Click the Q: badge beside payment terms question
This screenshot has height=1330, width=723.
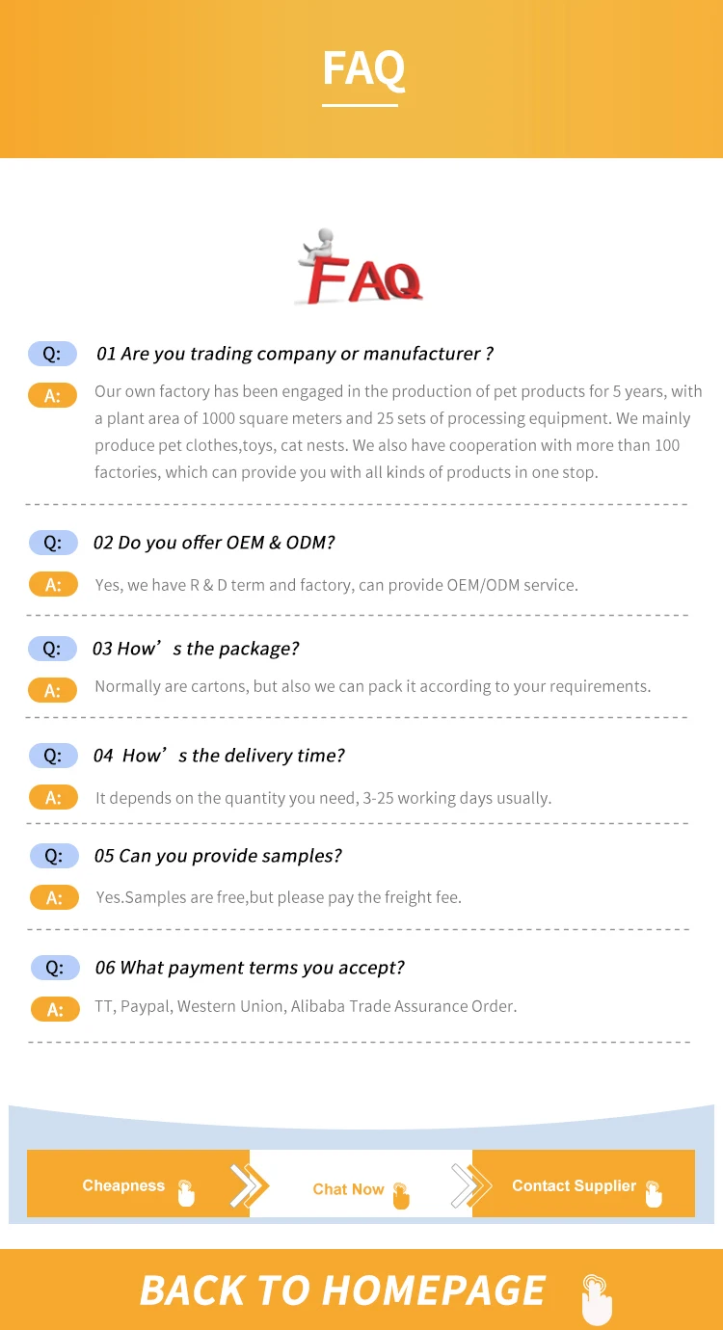coord(55,968)
